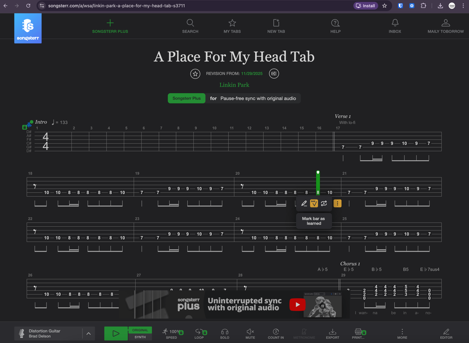Reload the page in browser

(28, 6)
